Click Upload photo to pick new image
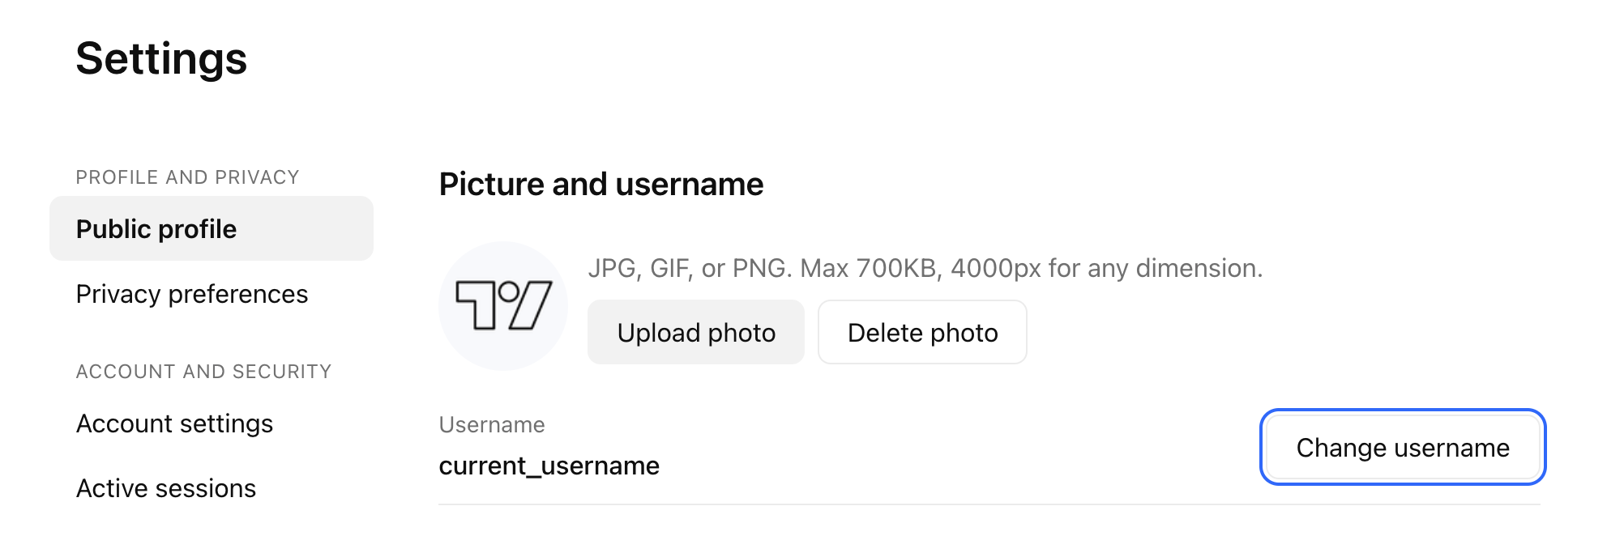The height and width of the screenshot is (536, 1624). pyautogui.click(x=695, y=332)
